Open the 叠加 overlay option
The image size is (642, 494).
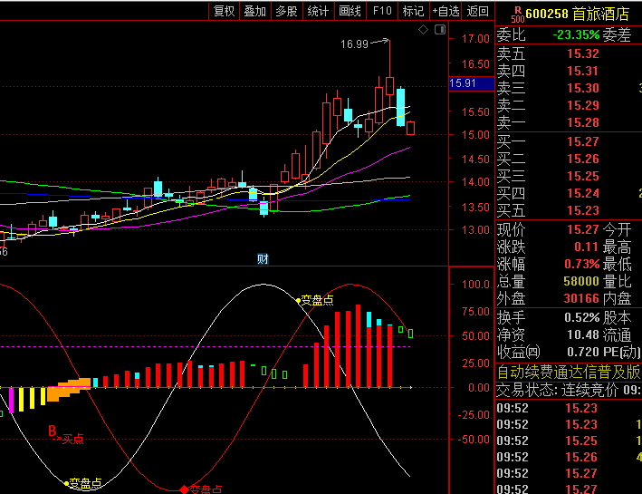tap(255, 11)
